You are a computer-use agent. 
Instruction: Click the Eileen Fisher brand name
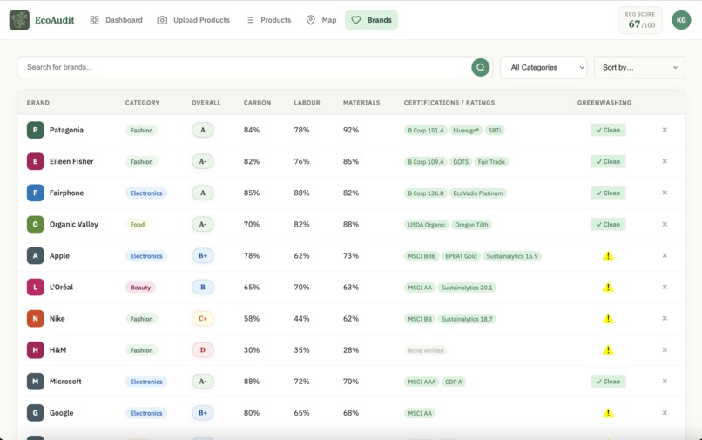click(71, 161)
